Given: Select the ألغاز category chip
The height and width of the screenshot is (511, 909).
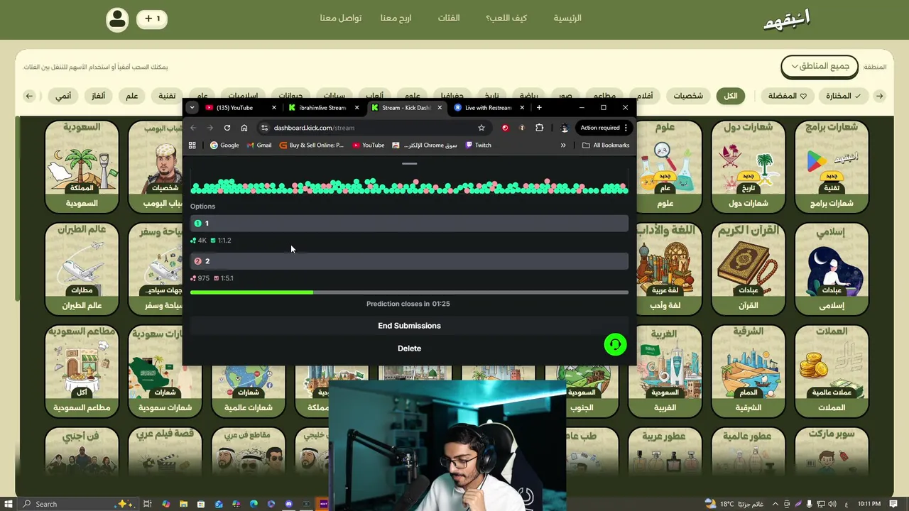Looking at the screenshot, I should 98,96.
